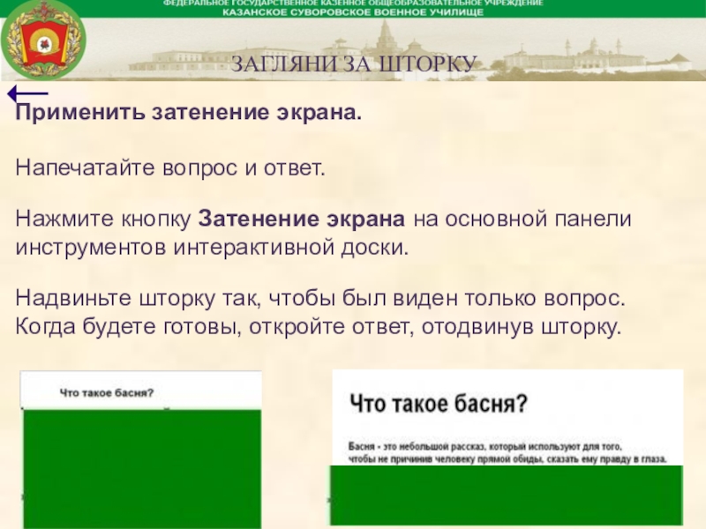Screen dimensions: 706x529
Task: Select line starting 'Когда будете готовы'
Action: (x=318, y=327)
